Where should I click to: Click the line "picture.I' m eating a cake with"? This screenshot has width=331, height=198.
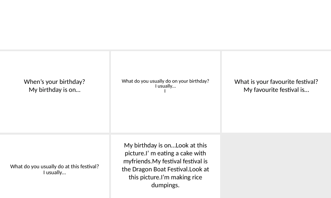point(165,153)
